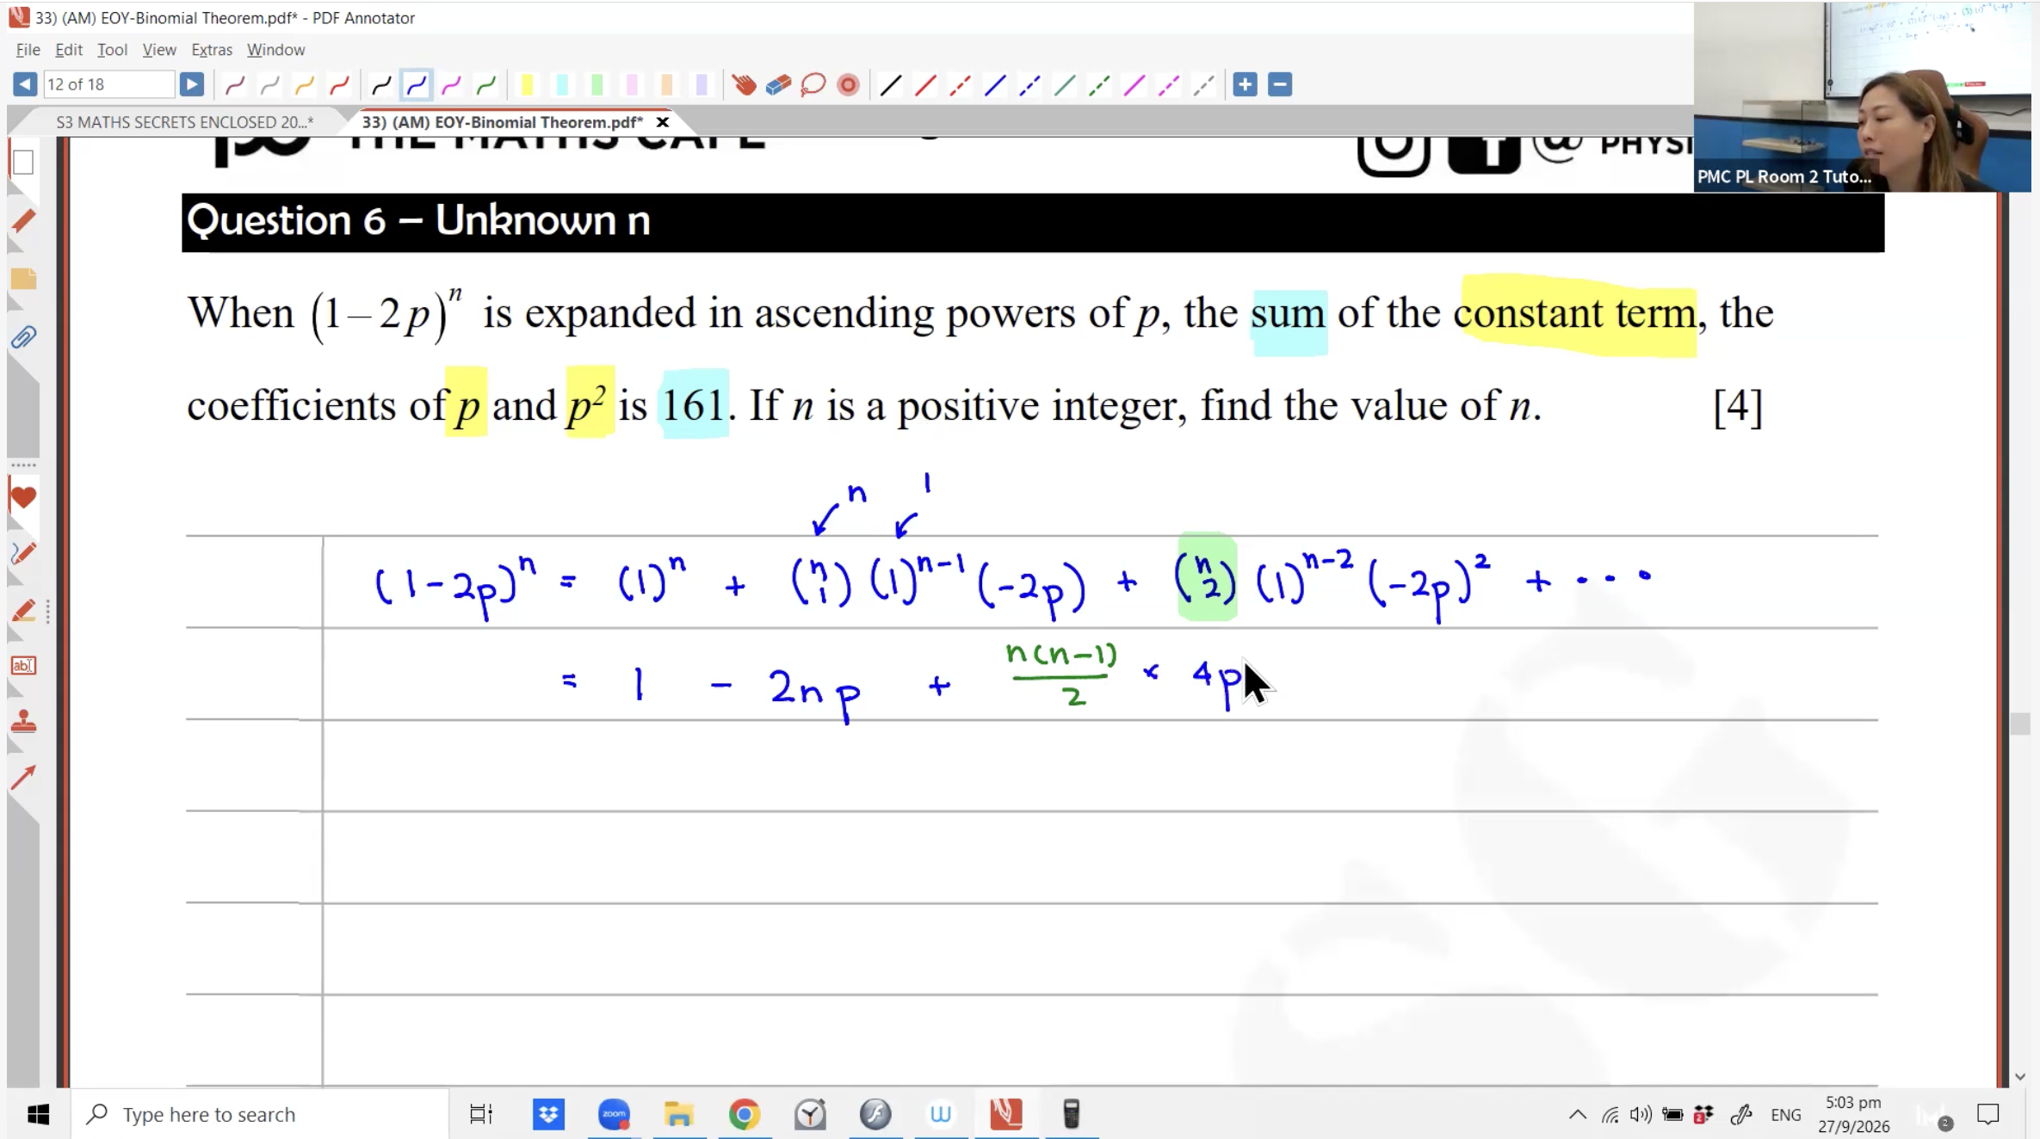Open the heart favorites toolbox
2040x1139 pixels.
click(x=23, y=497)
